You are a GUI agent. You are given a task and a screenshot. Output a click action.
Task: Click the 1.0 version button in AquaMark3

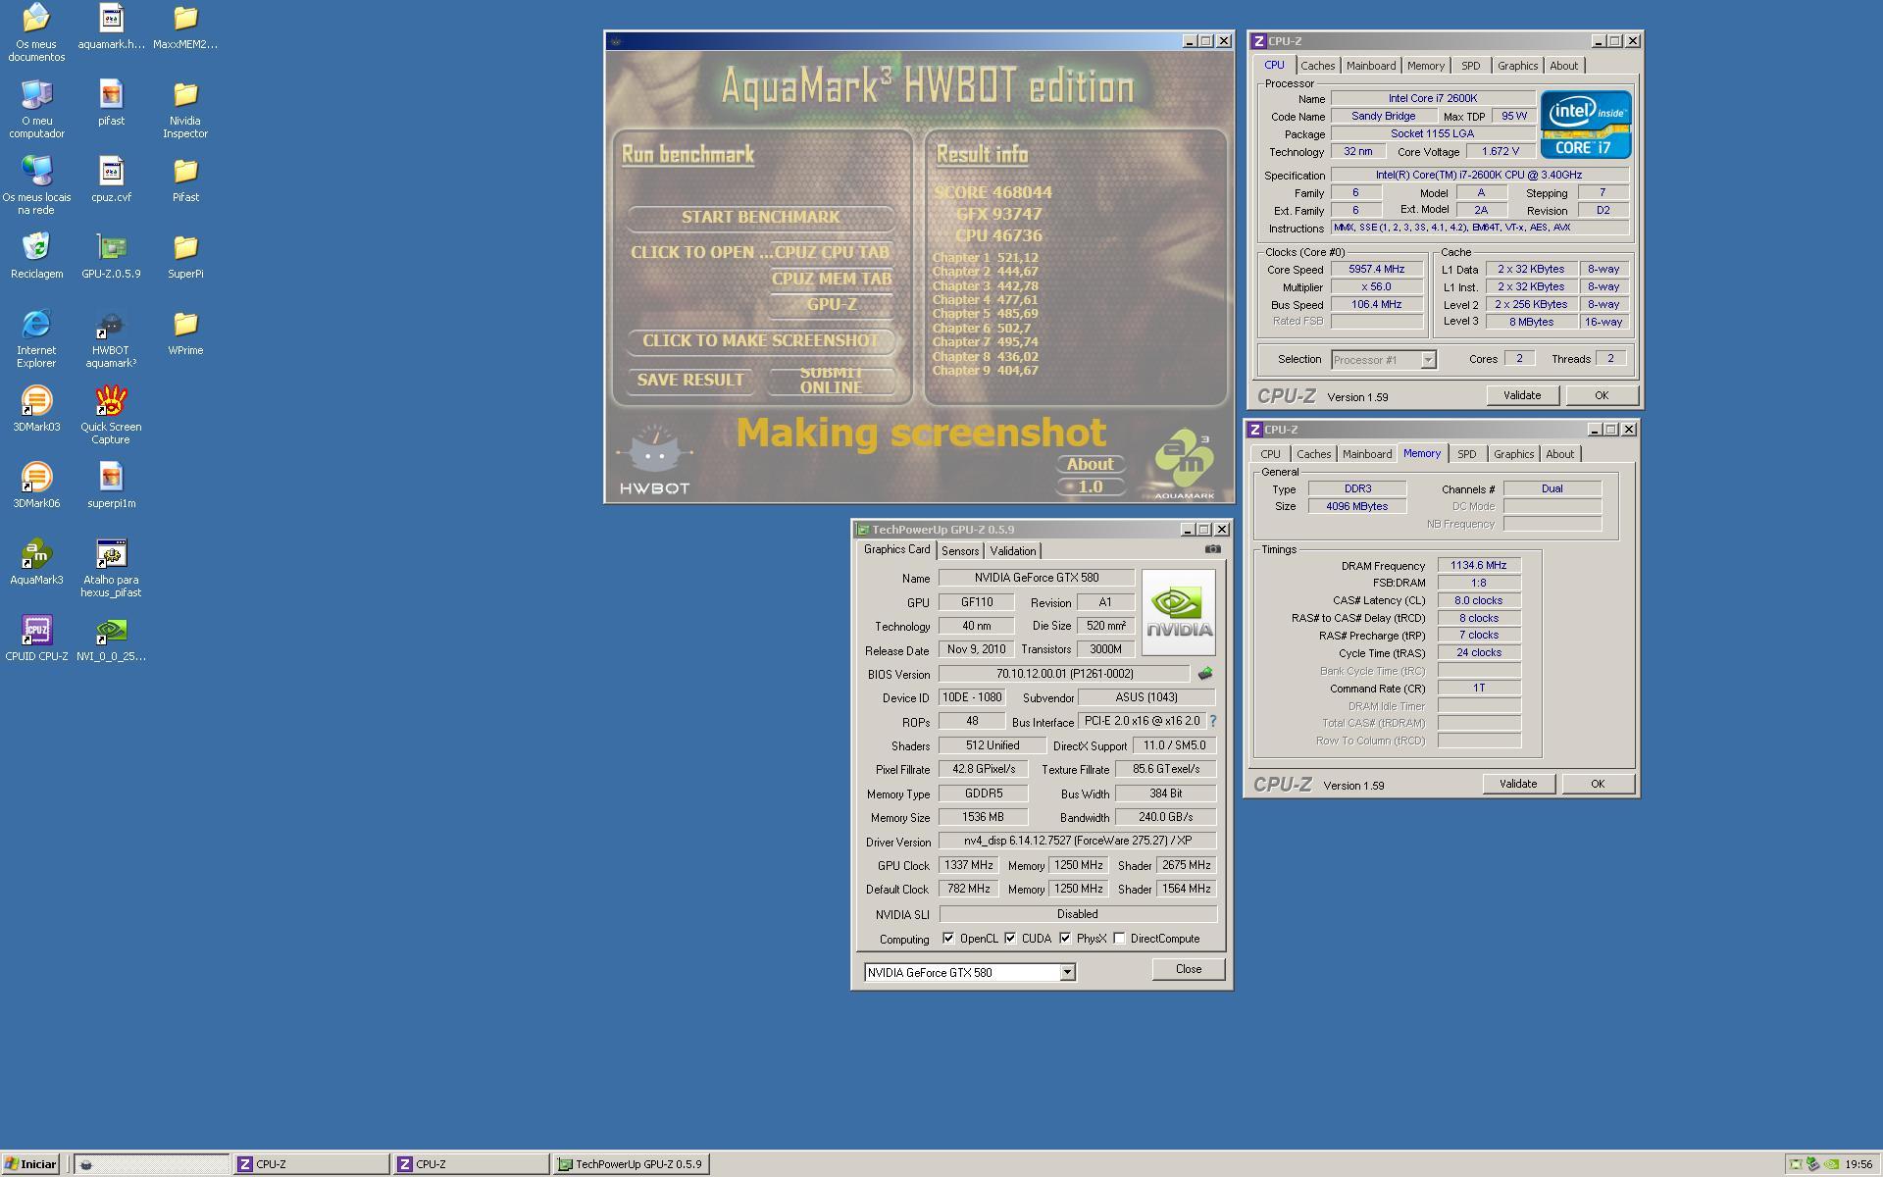click(1090, 487)
